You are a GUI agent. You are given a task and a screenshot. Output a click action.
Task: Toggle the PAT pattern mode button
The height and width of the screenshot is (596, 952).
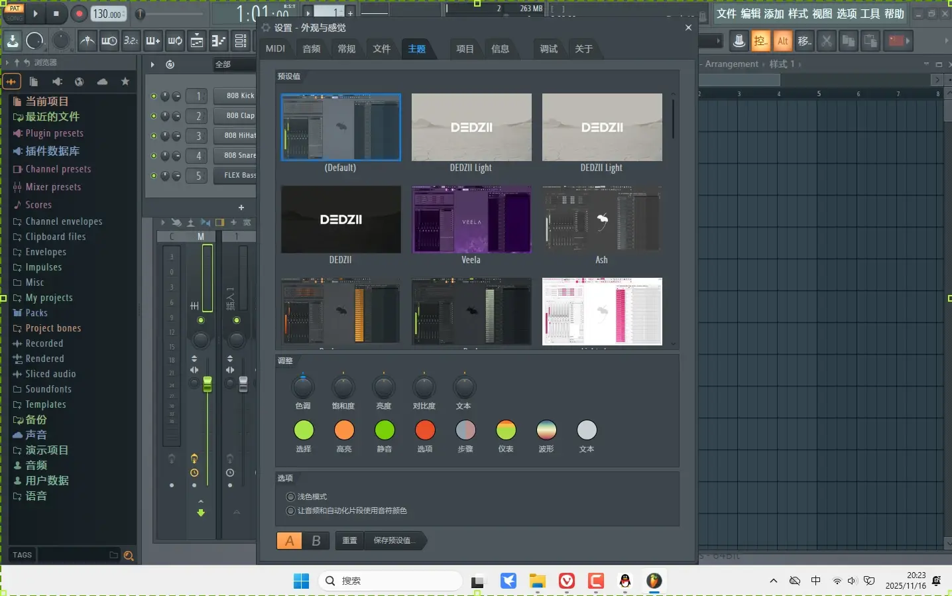point(15,8)
